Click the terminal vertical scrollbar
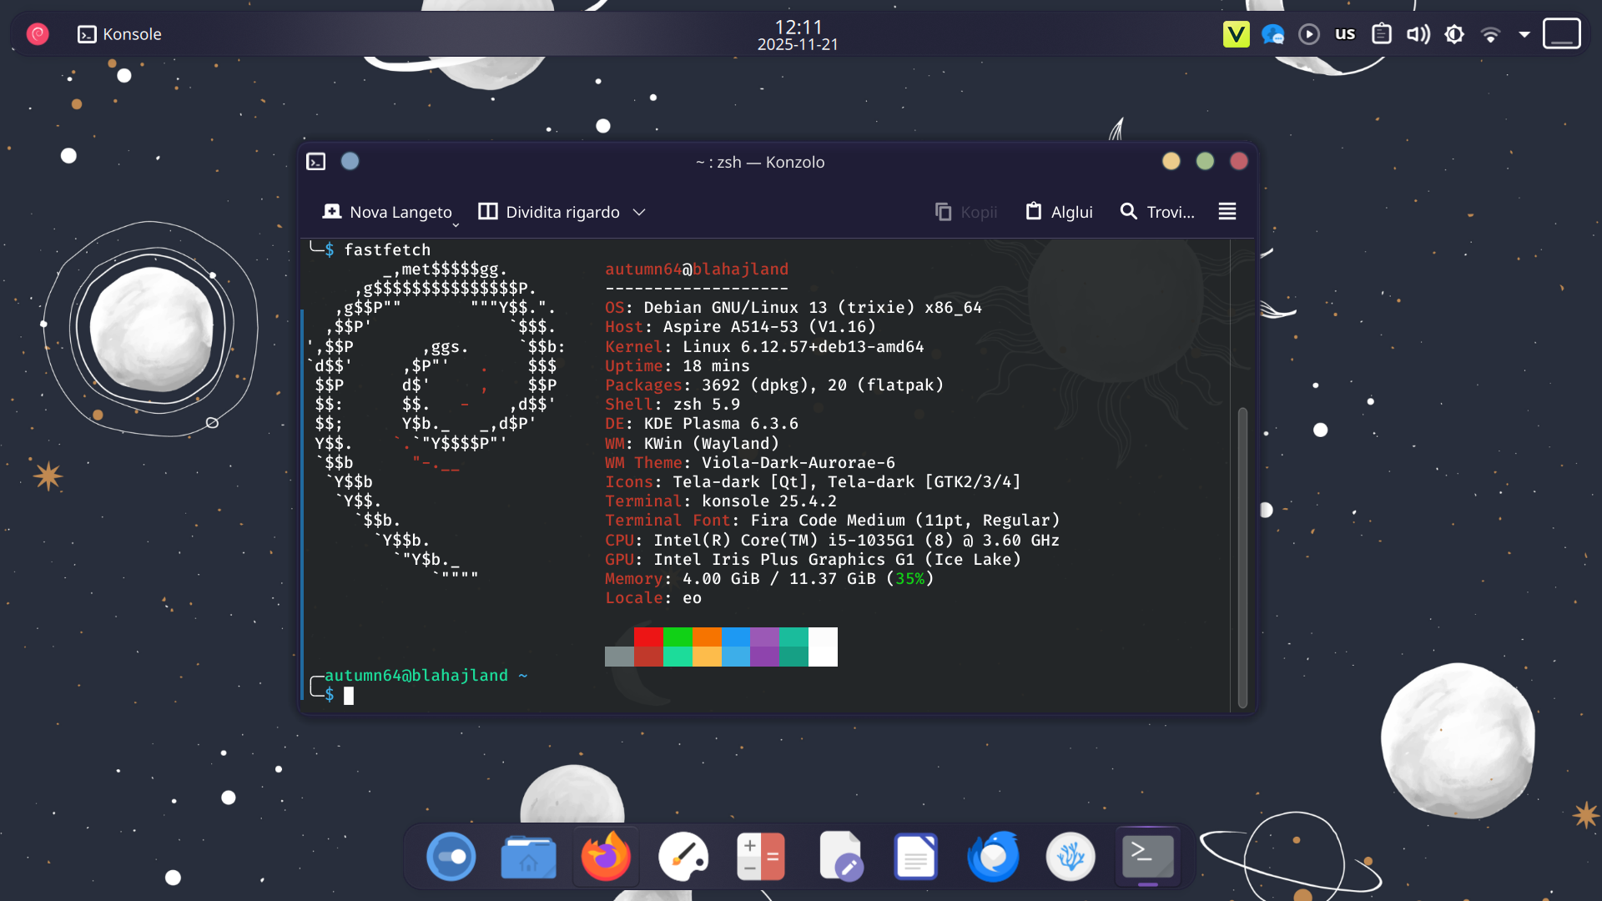 pos(1242,557)
